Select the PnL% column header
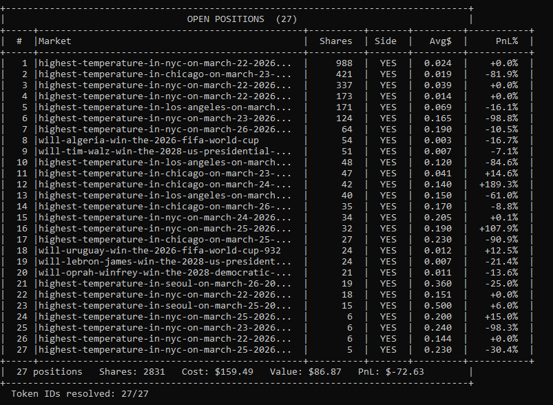Screen dimensions: 553x405 pos(507,41)
